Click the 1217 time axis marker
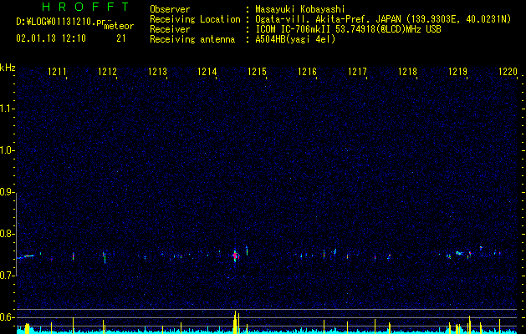This screenshot has width=526, height=334. 358,72
